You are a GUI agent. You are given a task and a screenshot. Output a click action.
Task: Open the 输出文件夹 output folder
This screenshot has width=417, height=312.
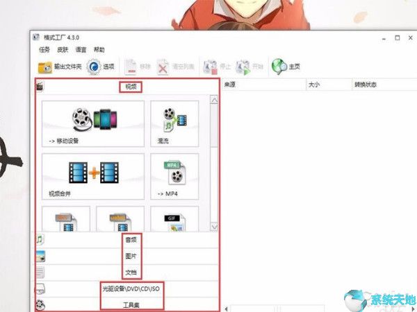click(60, 67)
